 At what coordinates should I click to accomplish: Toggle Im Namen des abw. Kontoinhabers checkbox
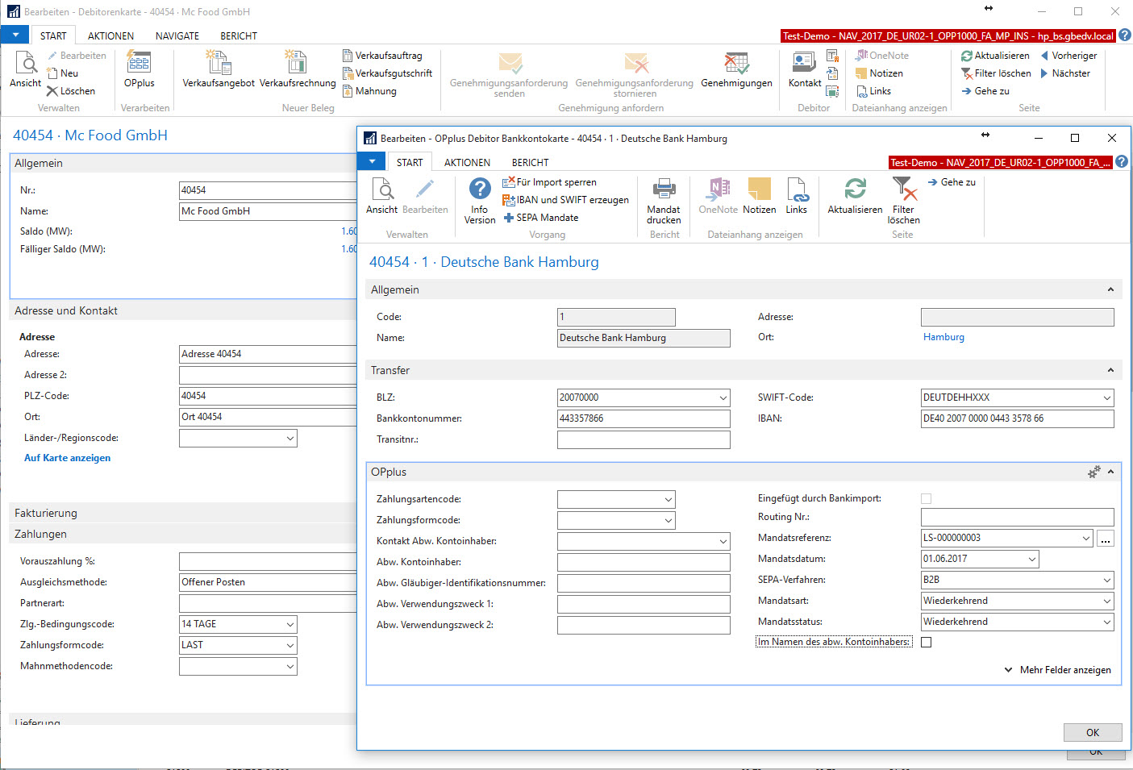point(926,643)
